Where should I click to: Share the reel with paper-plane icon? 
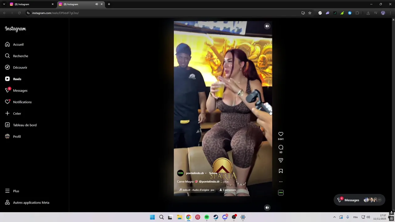(x=281, y=160)
